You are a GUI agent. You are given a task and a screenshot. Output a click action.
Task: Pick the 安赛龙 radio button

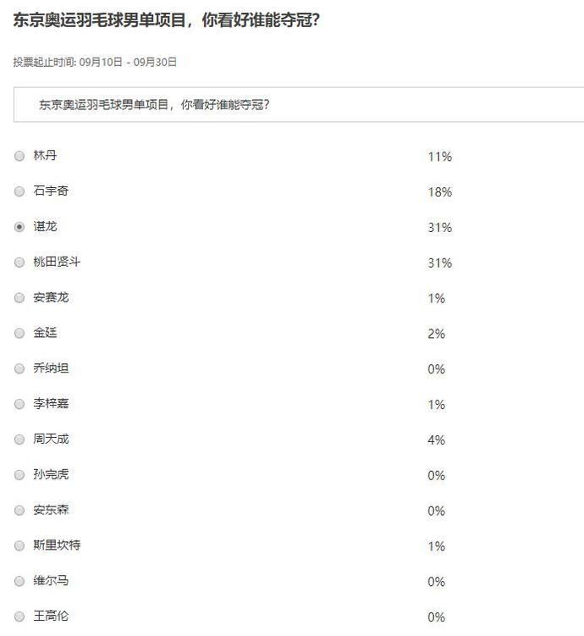pyautogui.click(x=19, y=298)
